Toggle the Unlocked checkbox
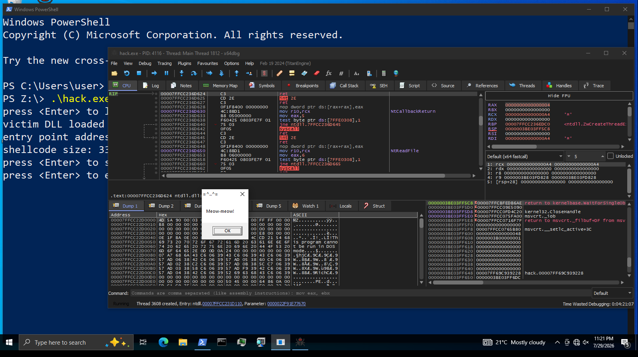 coord(610,156)
